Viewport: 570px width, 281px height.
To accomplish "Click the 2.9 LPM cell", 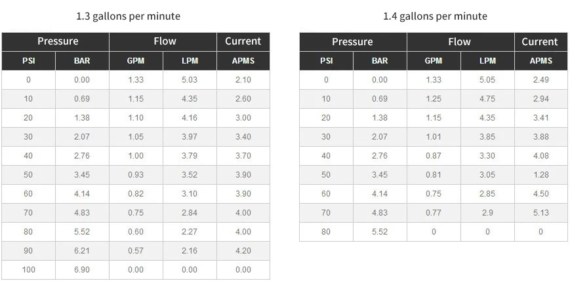I will coord(487,213).
